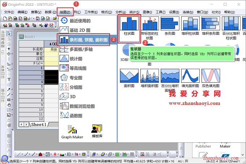Viewport: 246px width, 164px height.
Task: Expand the Arrow tool dropdown arrow
Action: coord(12,90)
